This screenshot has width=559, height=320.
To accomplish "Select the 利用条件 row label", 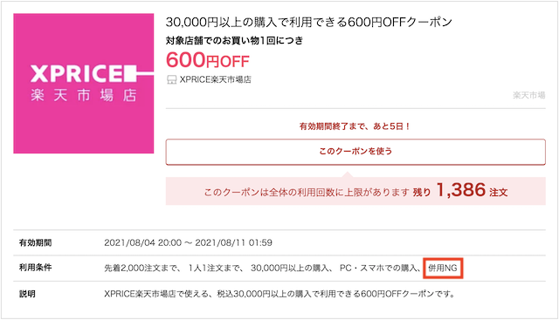I will click(35, 268).
